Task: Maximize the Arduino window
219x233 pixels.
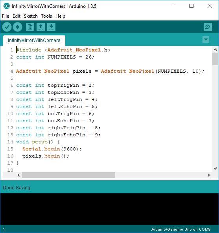Action: [x=191, y=6]
